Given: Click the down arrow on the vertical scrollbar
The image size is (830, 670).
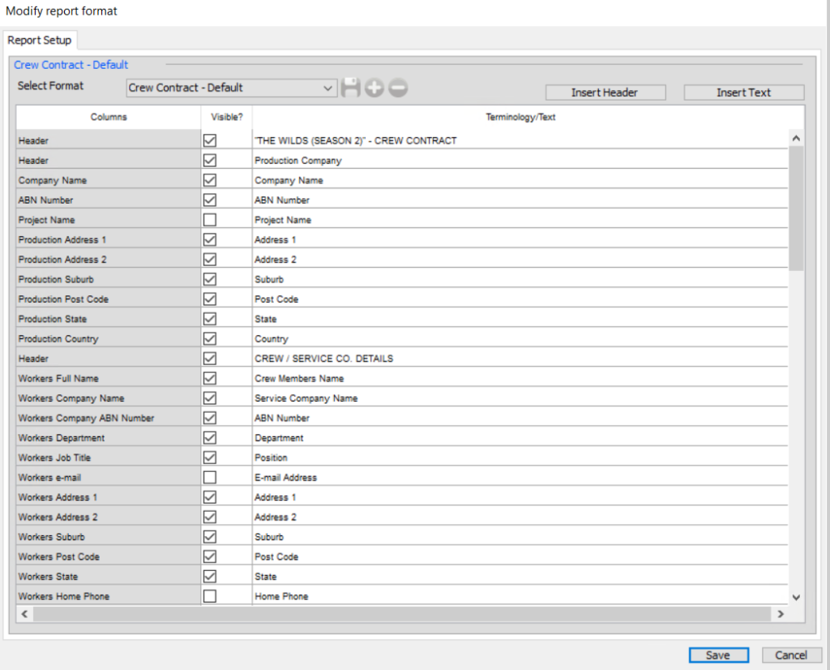Looking at the screenshot, I should [795, 595].
